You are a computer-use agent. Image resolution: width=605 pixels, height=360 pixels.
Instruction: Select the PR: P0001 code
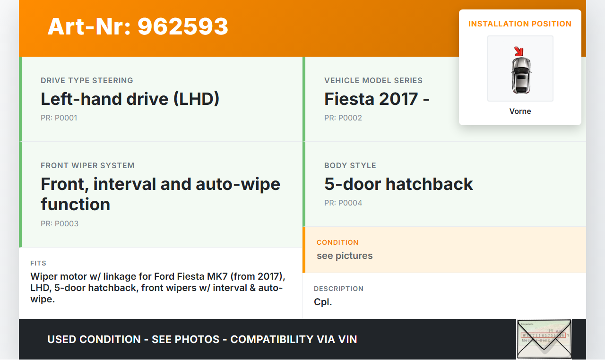(59, 118)
